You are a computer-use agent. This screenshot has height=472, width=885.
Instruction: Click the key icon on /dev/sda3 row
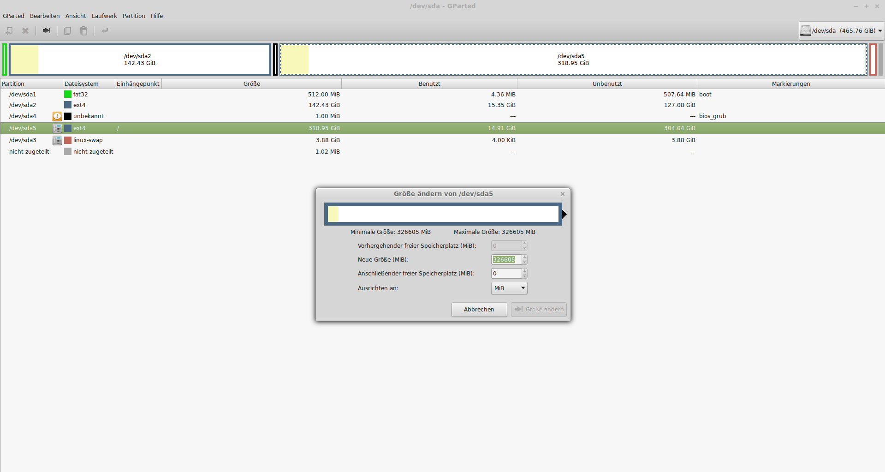[57, 140]
